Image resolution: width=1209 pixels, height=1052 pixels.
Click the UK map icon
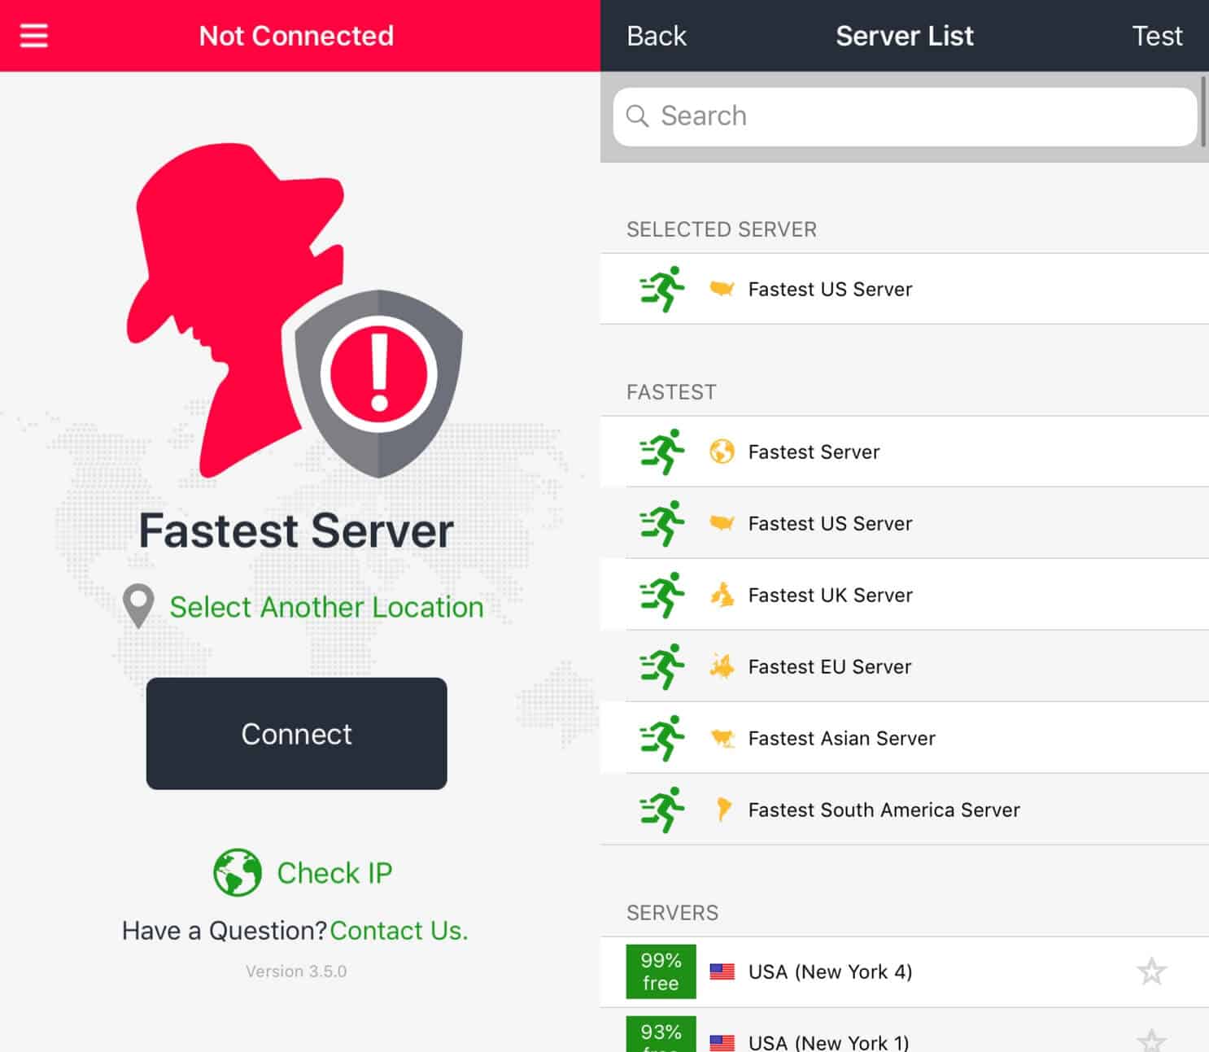722,595
